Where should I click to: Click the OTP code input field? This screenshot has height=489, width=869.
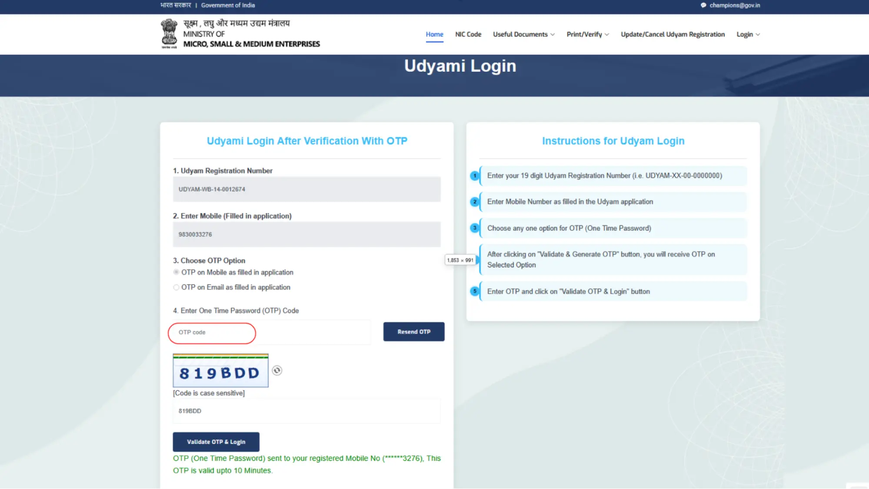coord(272,333)
